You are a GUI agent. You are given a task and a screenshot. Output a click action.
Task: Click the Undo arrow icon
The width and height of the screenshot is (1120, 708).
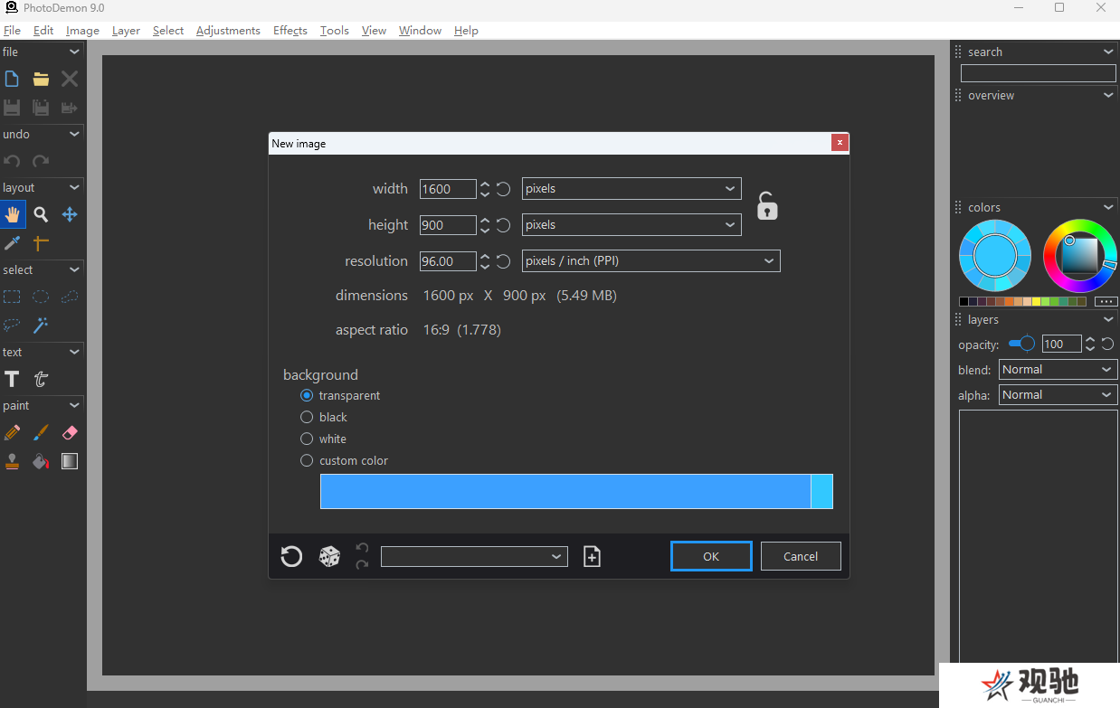(12, 161)
